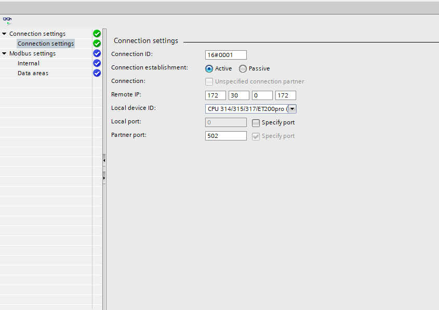The height and width of the screenshot is (310, 439).
Task: Open the Data areas page
Action: [x=33, y=73]
